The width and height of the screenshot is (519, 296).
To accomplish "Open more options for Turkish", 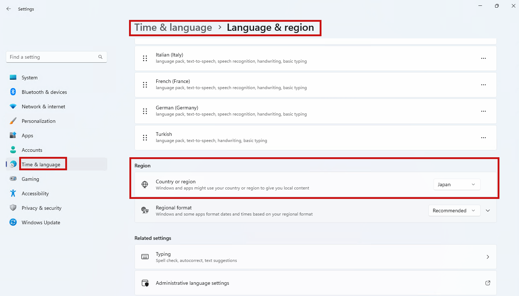I will pyautogui.click(x=483, y=138).
